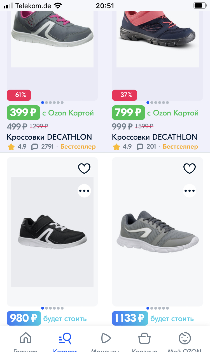Open three-dot menu on black sneaker image
This screenshot has height=352, width=210.
(84, 191)
